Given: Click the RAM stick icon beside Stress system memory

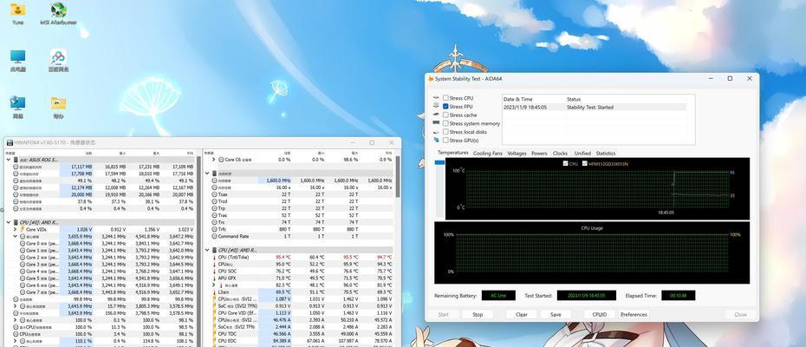Looking at the screenshot, I should 437,123.
